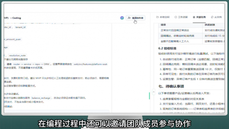Click the 'router -> service -> repo -> ORM' code tag
The height and width of the screenshot is (129, 229).
tap(31, 64)
